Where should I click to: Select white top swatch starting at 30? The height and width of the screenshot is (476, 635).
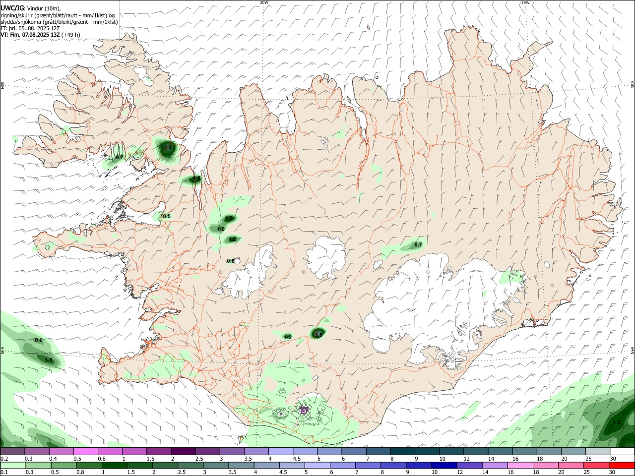click(x=623, y=452)
